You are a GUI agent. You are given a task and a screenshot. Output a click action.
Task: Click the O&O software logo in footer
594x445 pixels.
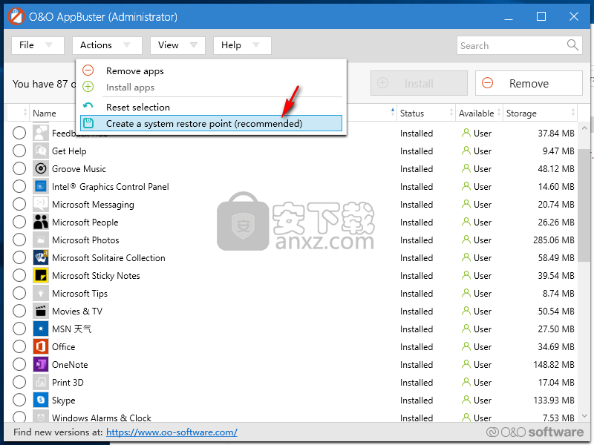535,432
